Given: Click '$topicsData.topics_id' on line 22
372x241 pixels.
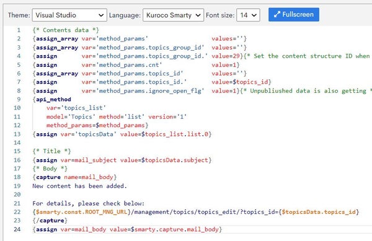Looking at the screenshot, I should 319,212.
